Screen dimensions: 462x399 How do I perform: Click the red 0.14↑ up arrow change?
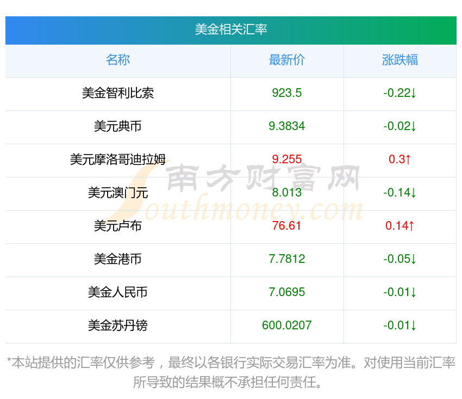tap(400, 226)
